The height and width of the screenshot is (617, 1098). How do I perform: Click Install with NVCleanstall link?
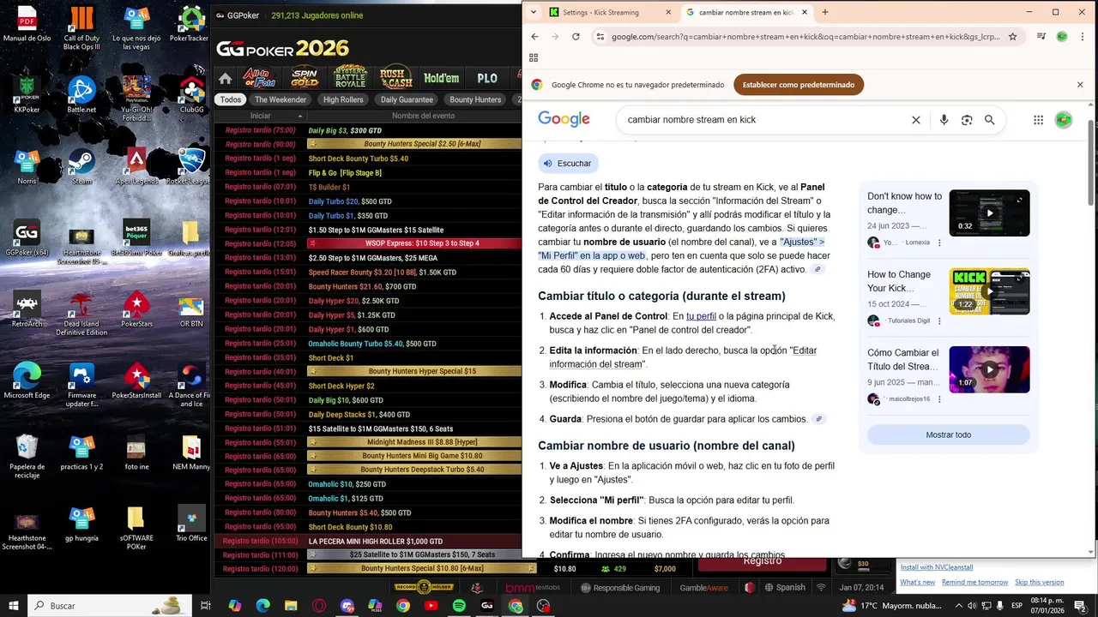point(937,567)
